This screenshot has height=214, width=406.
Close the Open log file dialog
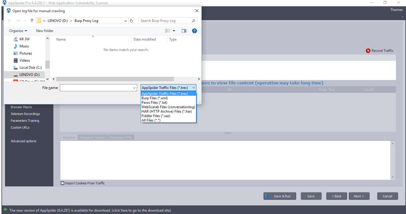[x=197, y=11]
